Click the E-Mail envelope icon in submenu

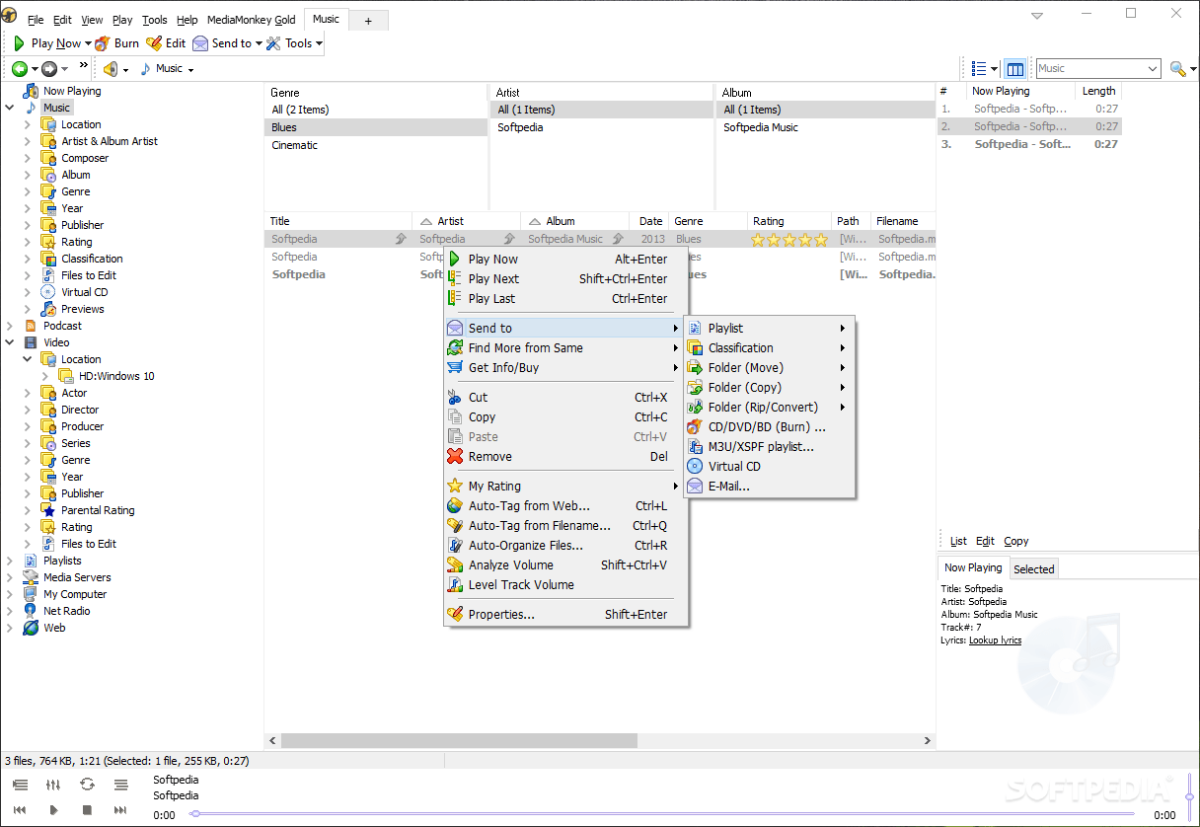tap(695, 486)
